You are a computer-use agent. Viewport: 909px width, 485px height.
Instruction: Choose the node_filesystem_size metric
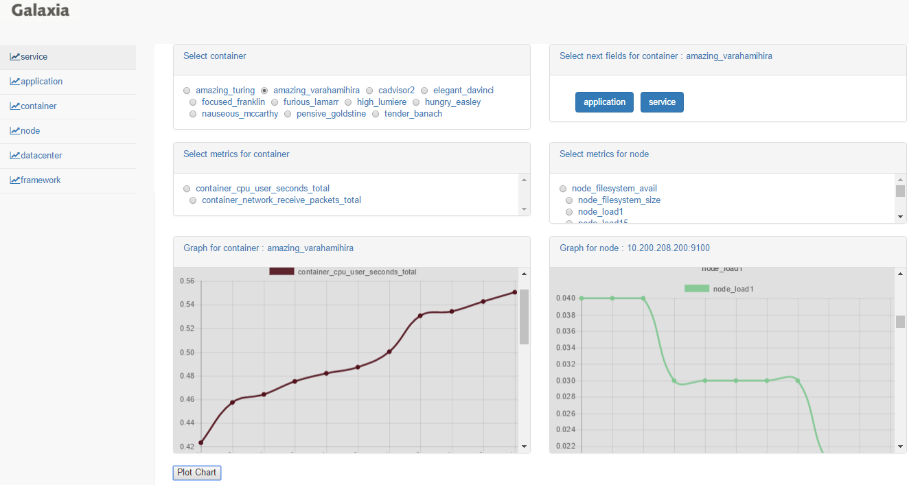click(569, 200)
